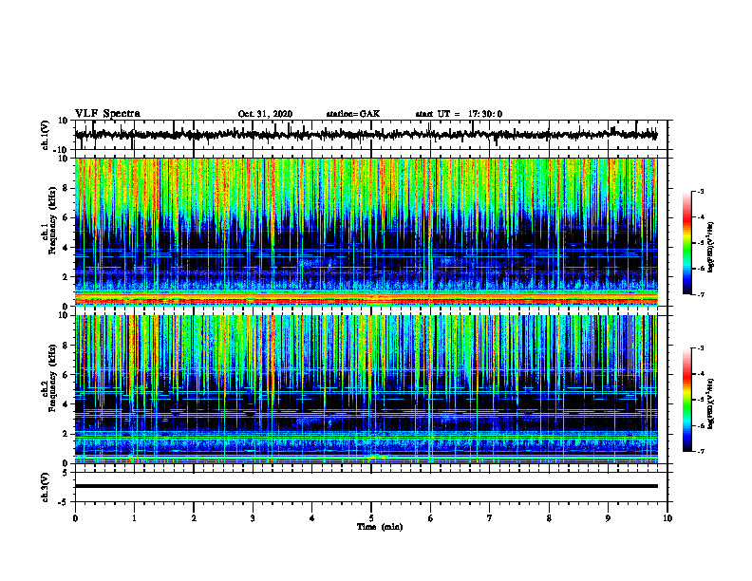This screenshot has height=581, width=752.
Task: Click the "2" kHz tick on ch.2 spectrogram axis
Action: pyautogui.click(x=66, y=434)
